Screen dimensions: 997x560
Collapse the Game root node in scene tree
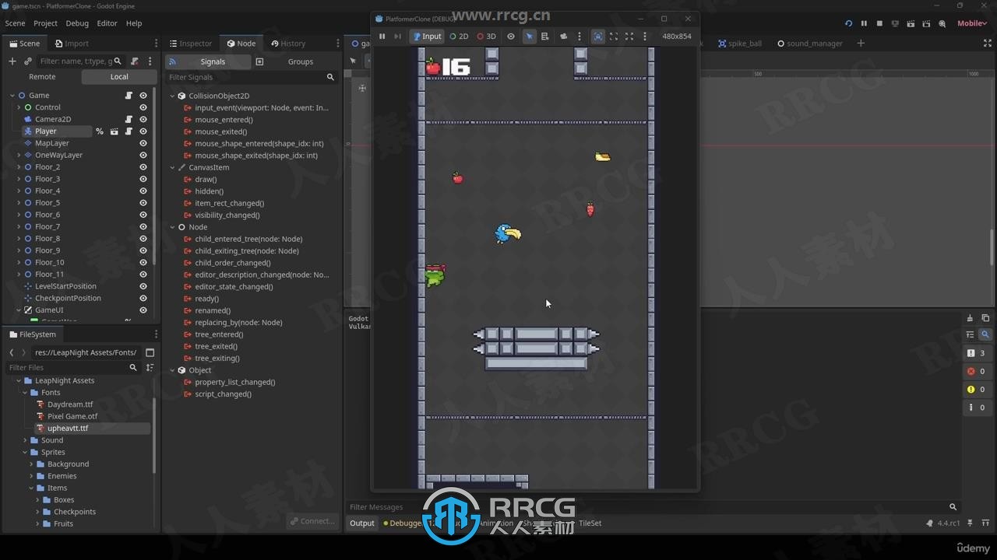[x=12, y=96]
